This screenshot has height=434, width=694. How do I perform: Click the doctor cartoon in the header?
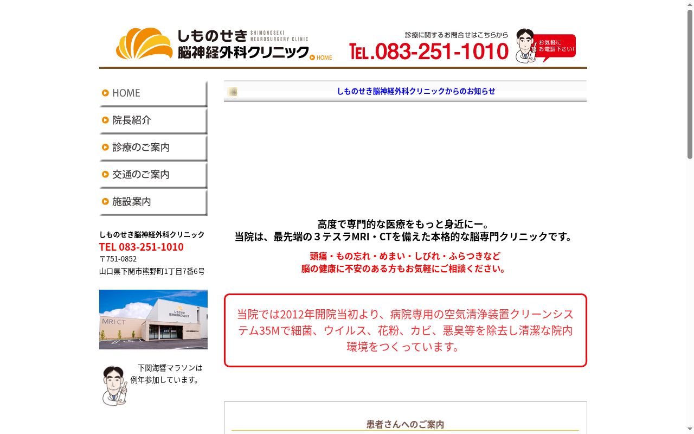click(x=525, y=46)
